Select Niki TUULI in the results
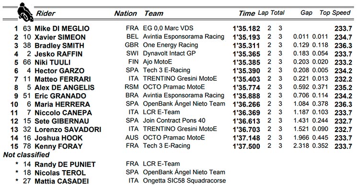 click(x=52, y=62)
